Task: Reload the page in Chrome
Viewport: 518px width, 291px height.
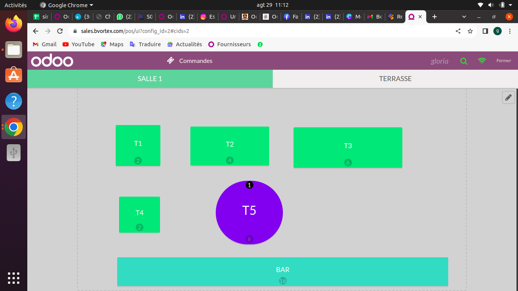Action: [x=60, y=31]
